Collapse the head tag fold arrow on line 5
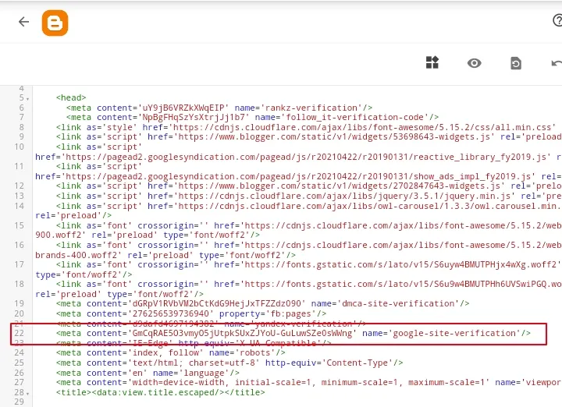Viewport: 562px width, 407px height. tap(27, 99)
